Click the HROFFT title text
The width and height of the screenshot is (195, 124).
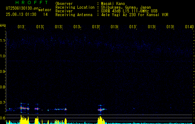[32, 2]
